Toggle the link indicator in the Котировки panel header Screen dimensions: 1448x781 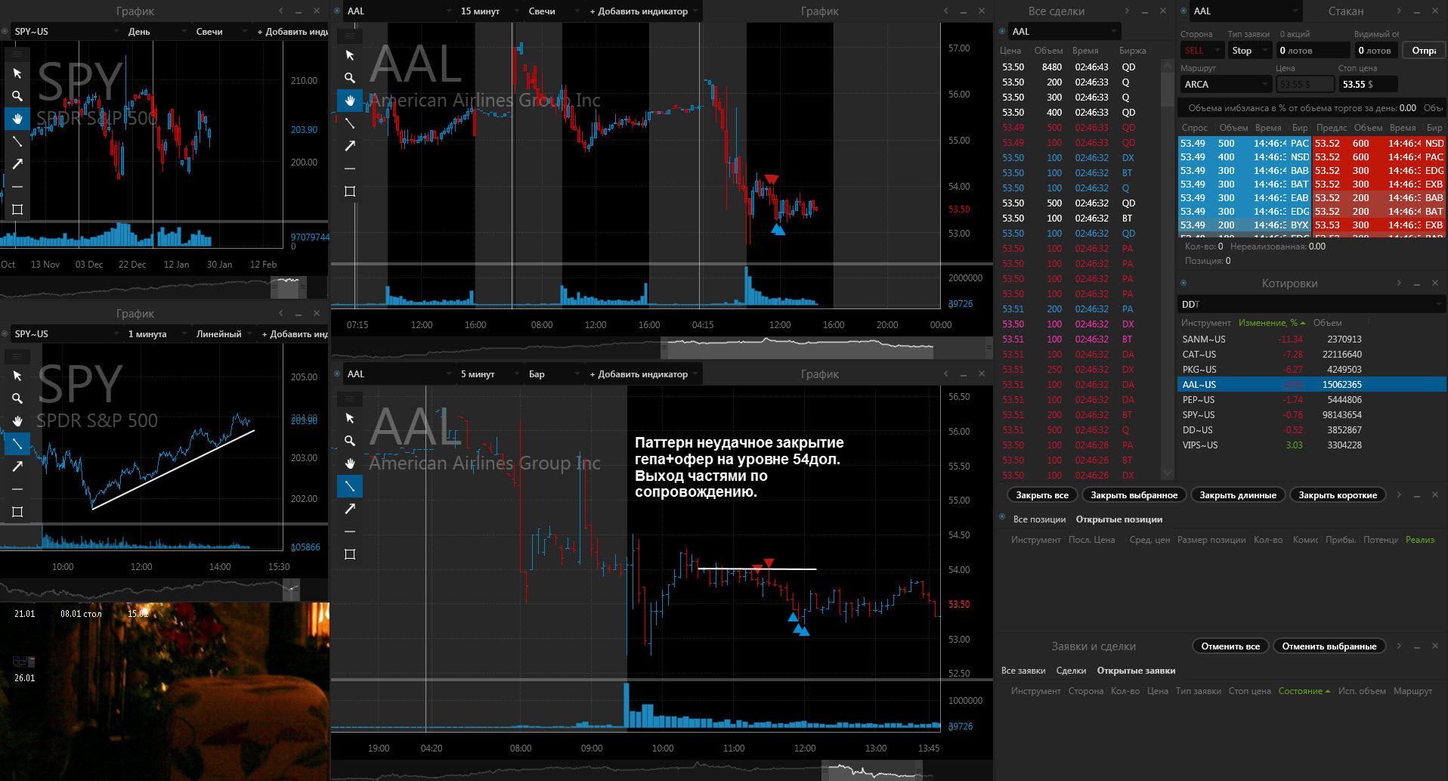1183,284
